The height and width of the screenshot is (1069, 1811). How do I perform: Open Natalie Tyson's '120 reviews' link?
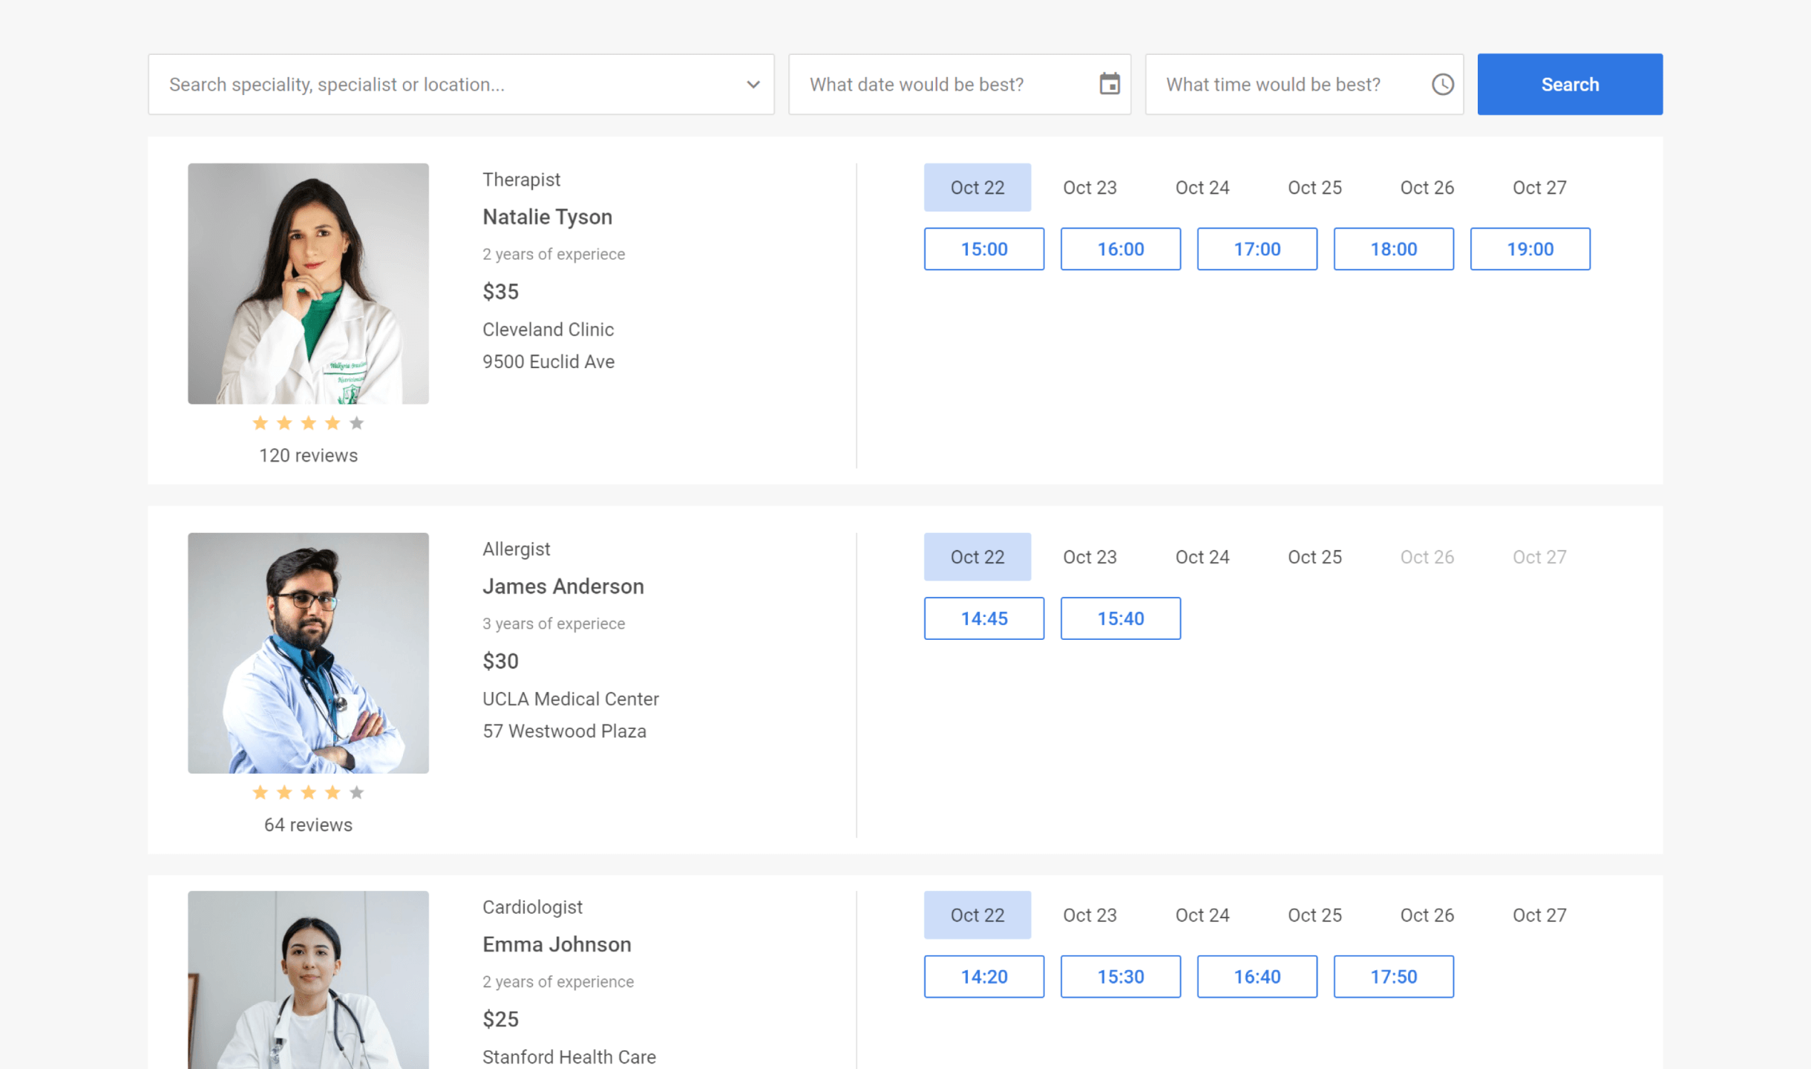point(308,455)
